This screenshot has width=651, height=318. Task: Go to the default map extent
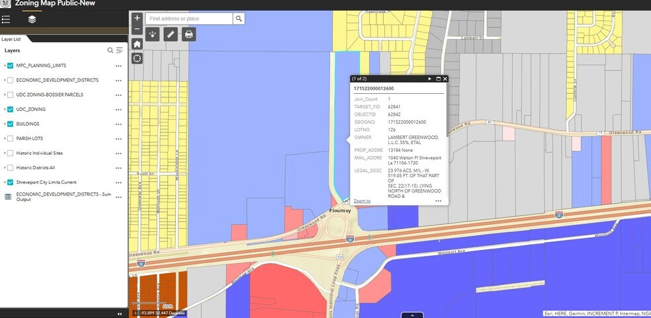(137, 44)
